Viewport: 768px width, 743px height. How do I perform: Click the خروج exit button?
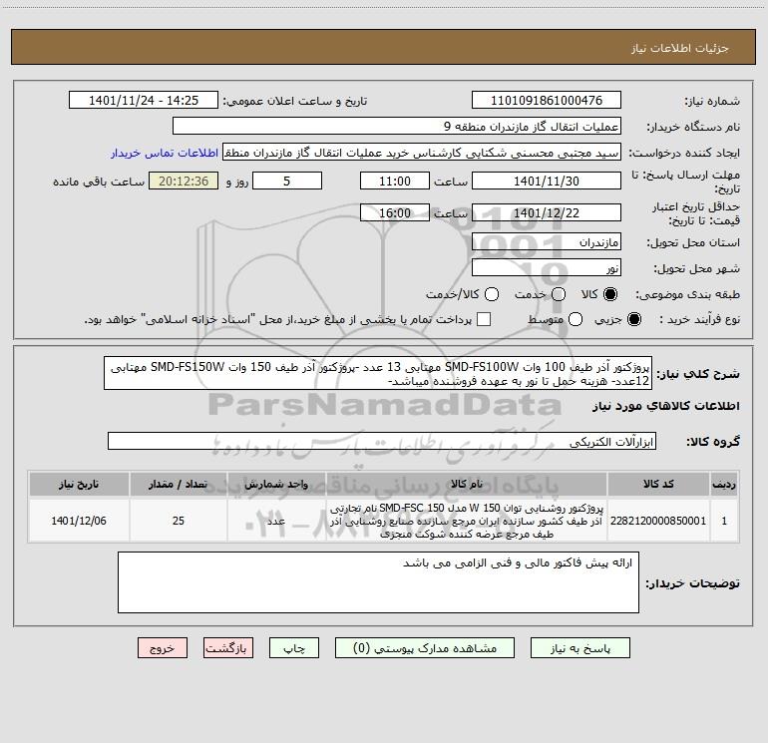tap(163, 648)
